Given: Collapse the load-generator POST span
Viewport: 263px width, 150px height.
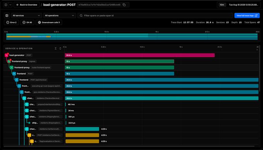Looking at the screenshot, I should point(6,55).
